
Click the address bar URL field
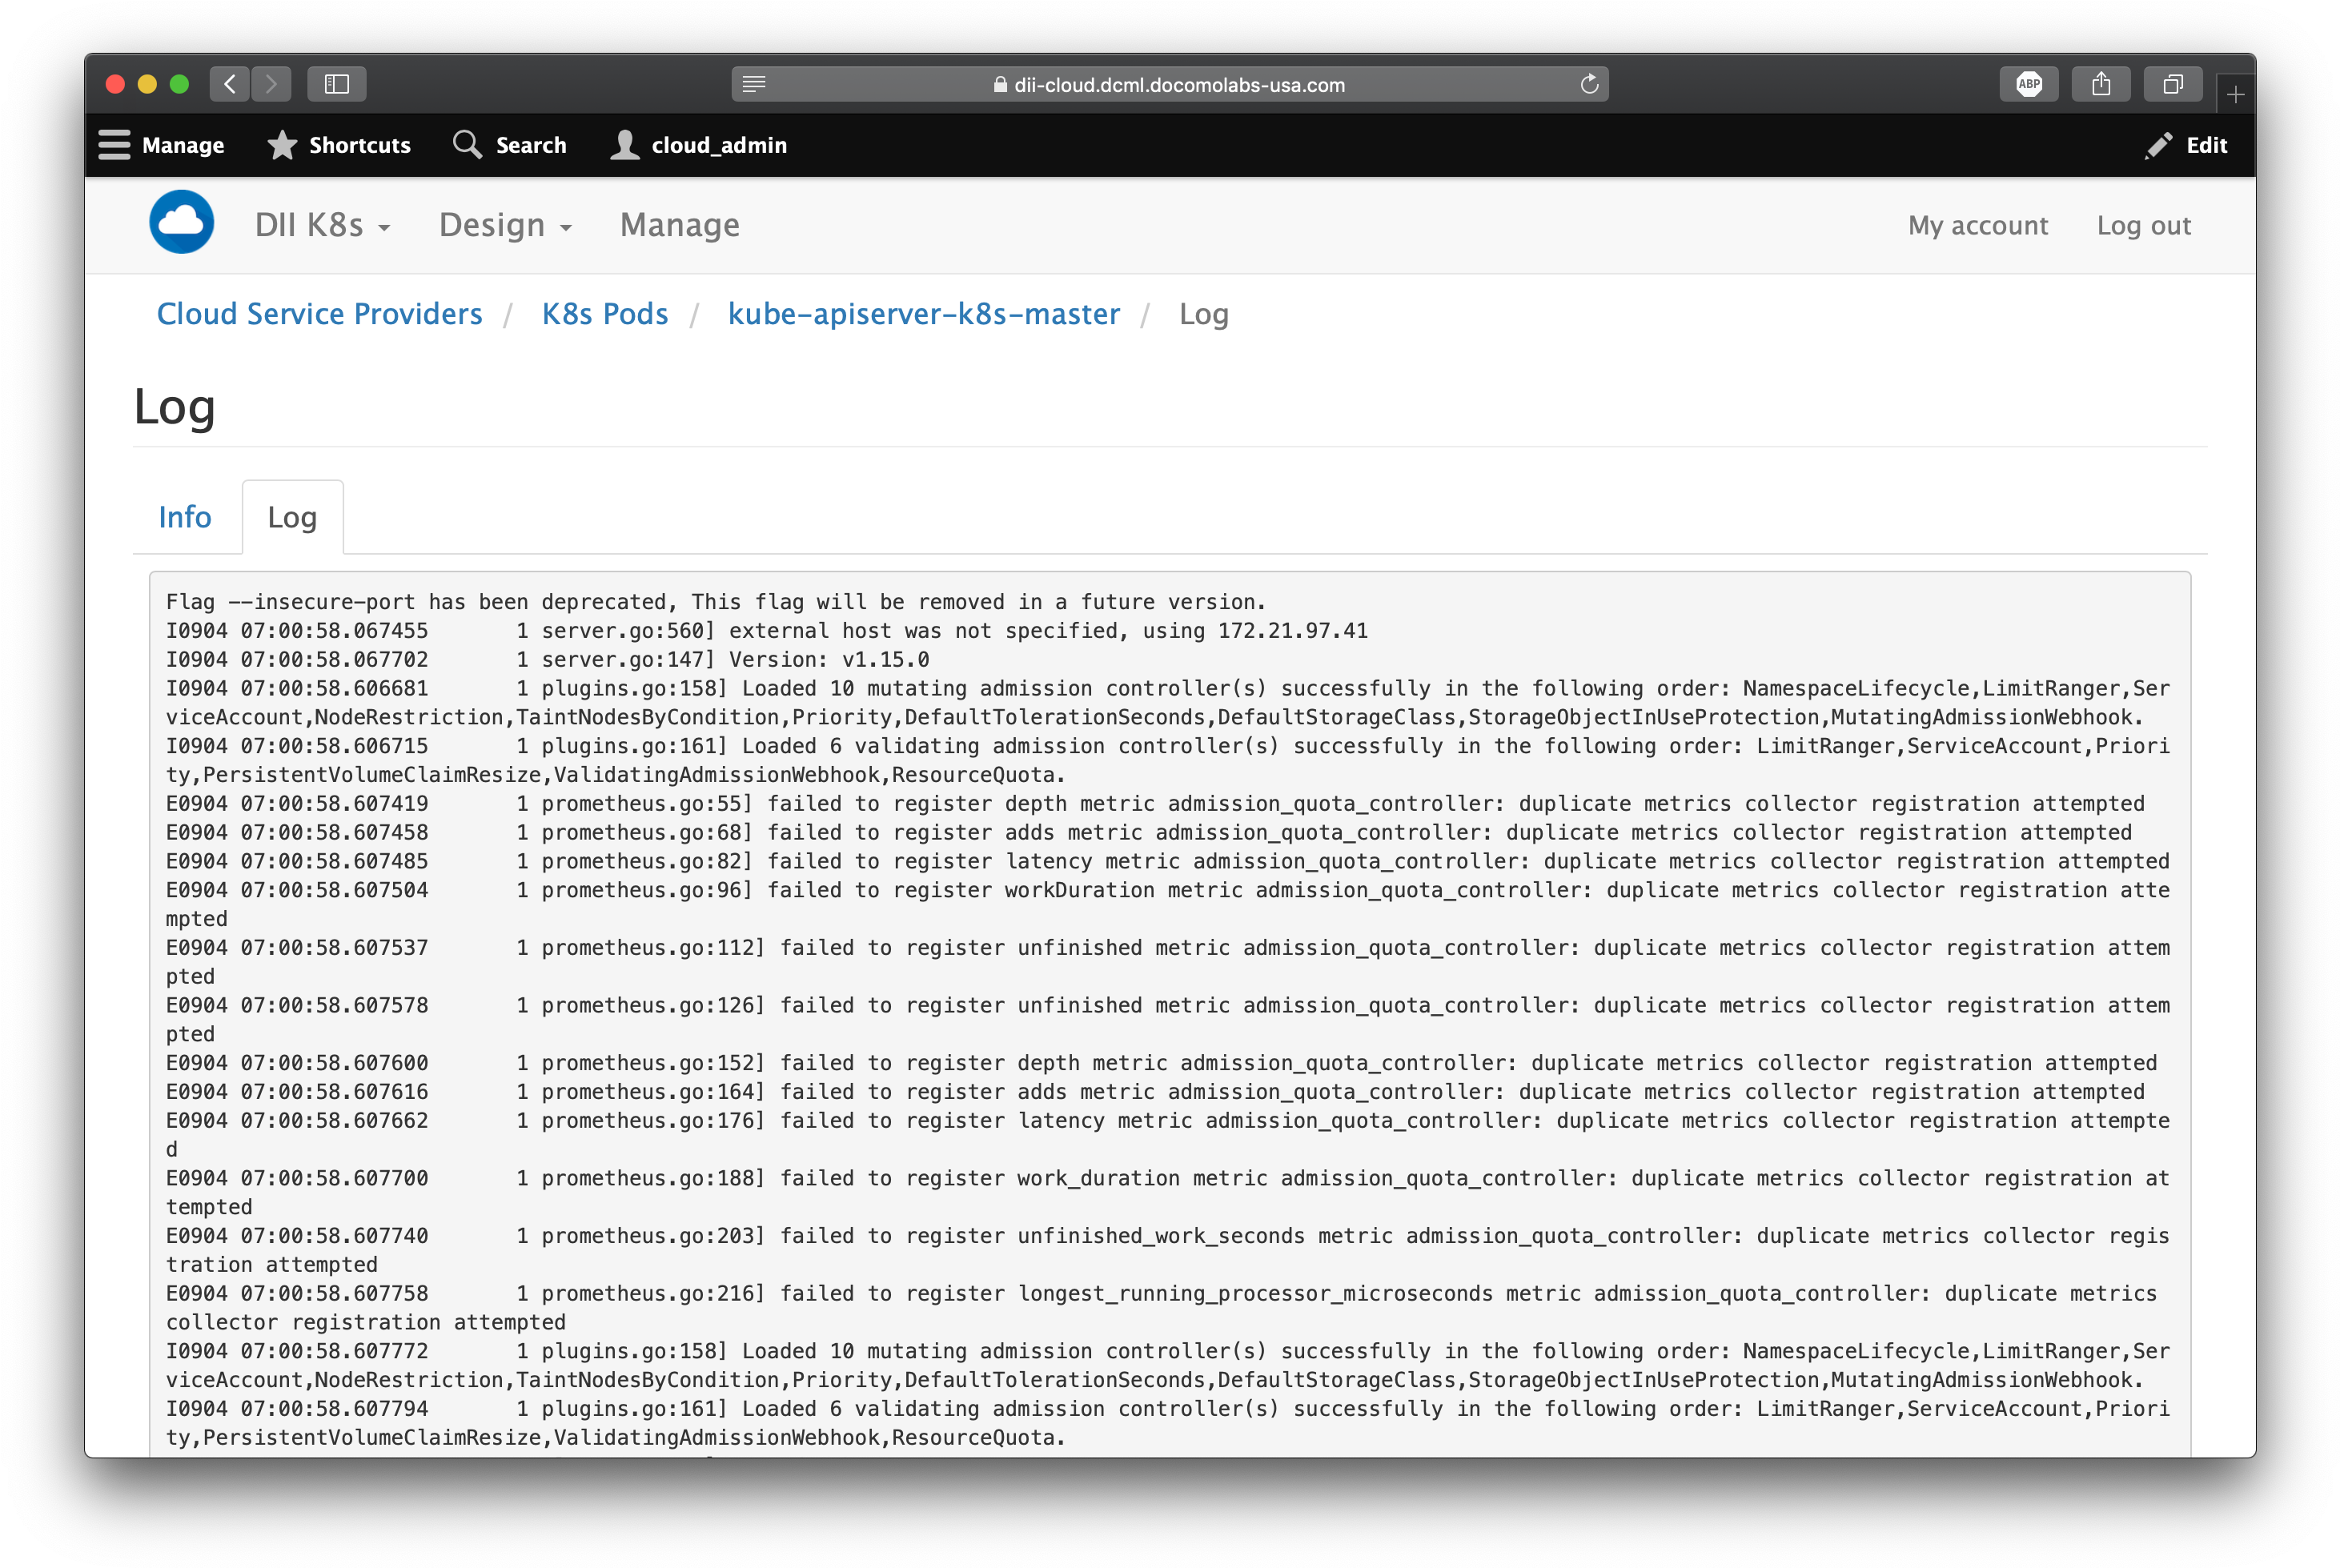[x=1169, y=84]
